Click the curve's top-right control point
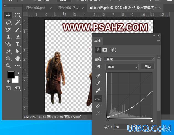 pyautogui.click(x=152, y=92)
